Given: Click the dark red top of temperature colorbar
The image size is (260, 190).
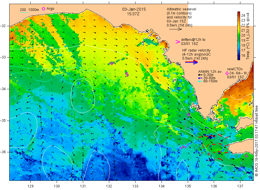Looking at the screenshot, I should [239, 13].
